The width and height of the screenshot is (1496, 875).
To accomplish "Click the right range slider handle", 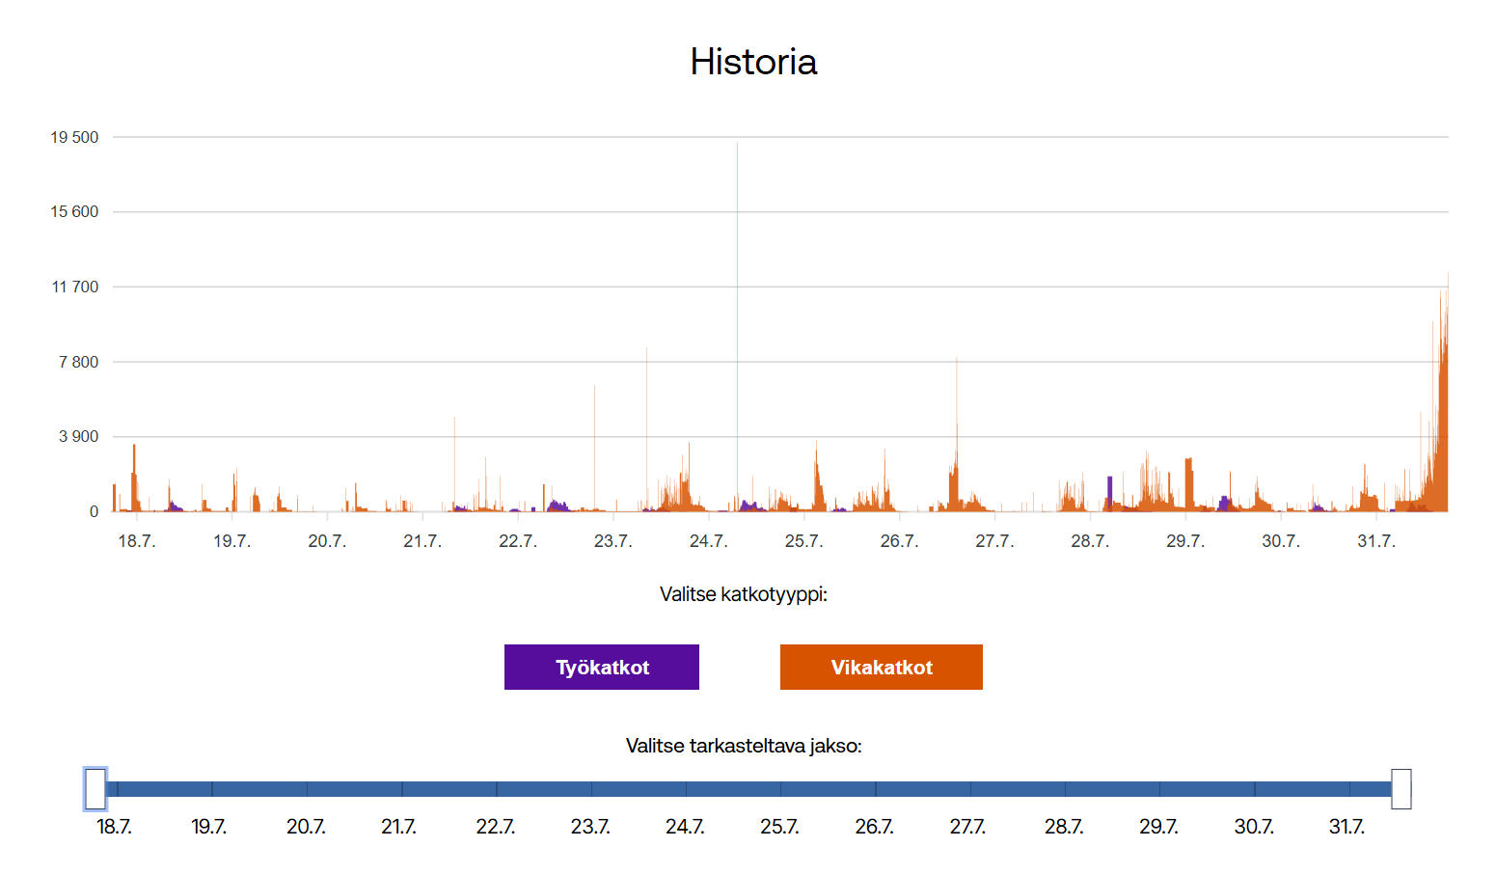I will click(x=1401, y=788).
